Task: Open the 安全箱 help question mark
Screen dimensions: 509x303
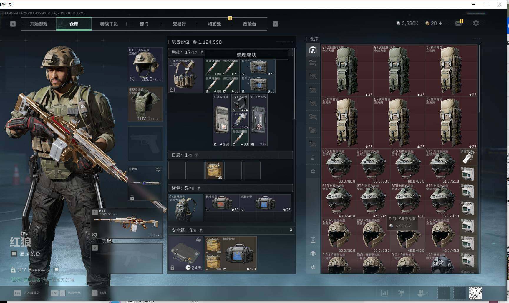Action: (x=201, y=230)
